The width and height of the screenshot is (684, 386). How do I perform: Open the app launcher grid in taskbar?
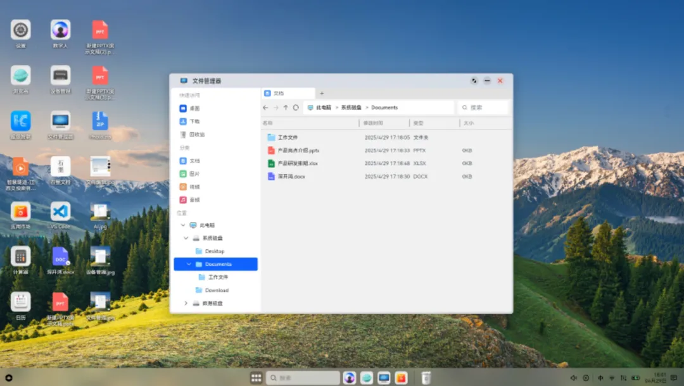click(x=256, y=378)
